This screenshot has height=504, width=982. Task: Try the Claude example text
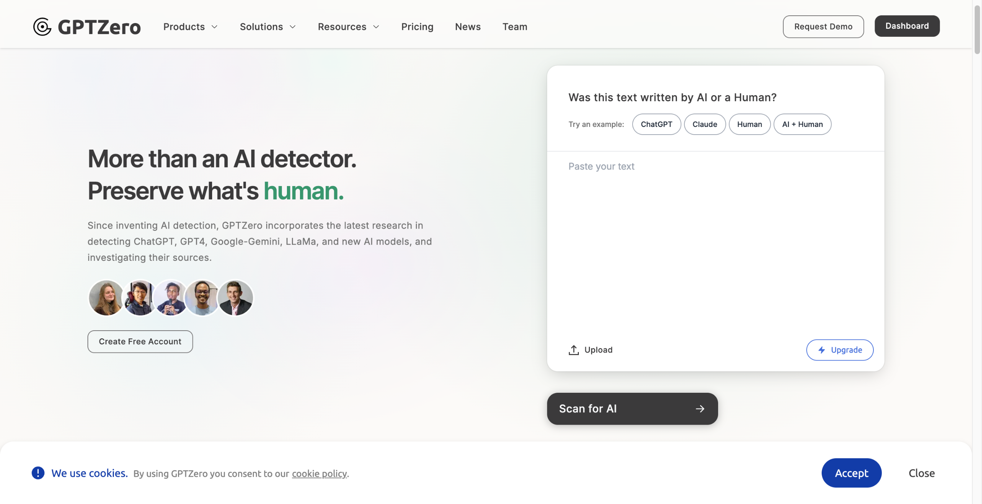coord(705,124)
